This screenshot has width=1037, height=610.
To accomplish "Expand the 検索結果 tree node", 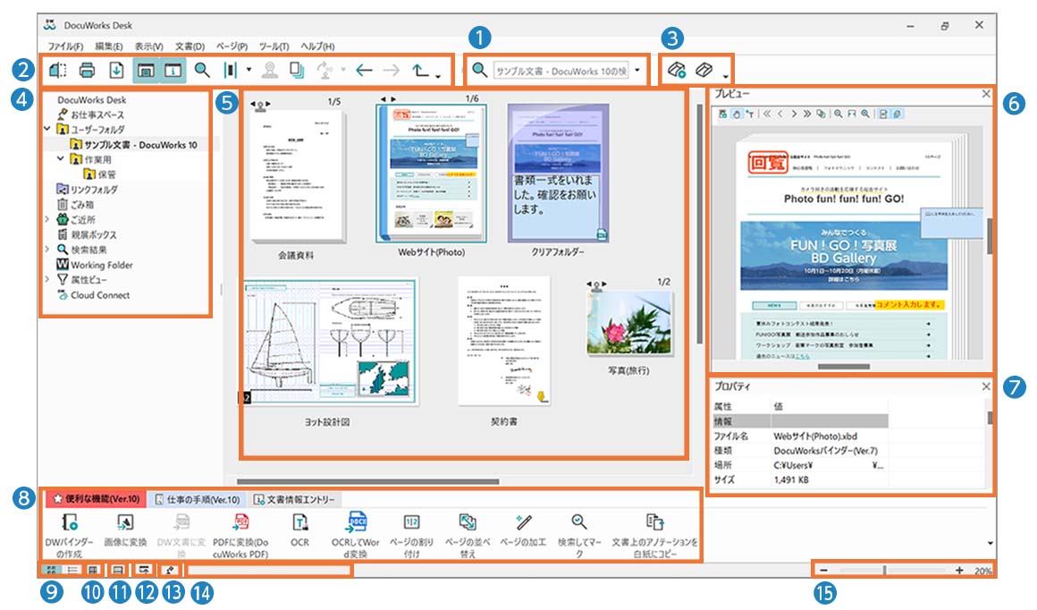I will pos(47,250).
